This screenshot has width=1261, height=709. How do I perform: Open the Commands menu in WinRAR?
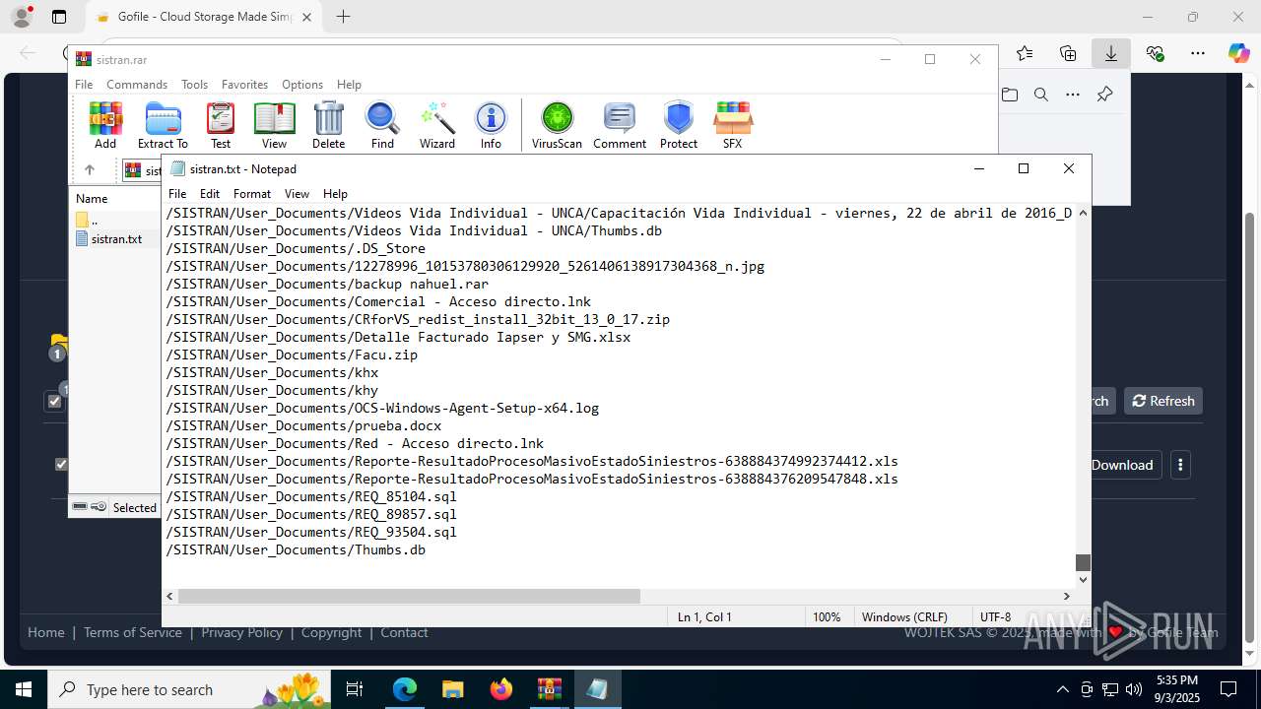137,85
